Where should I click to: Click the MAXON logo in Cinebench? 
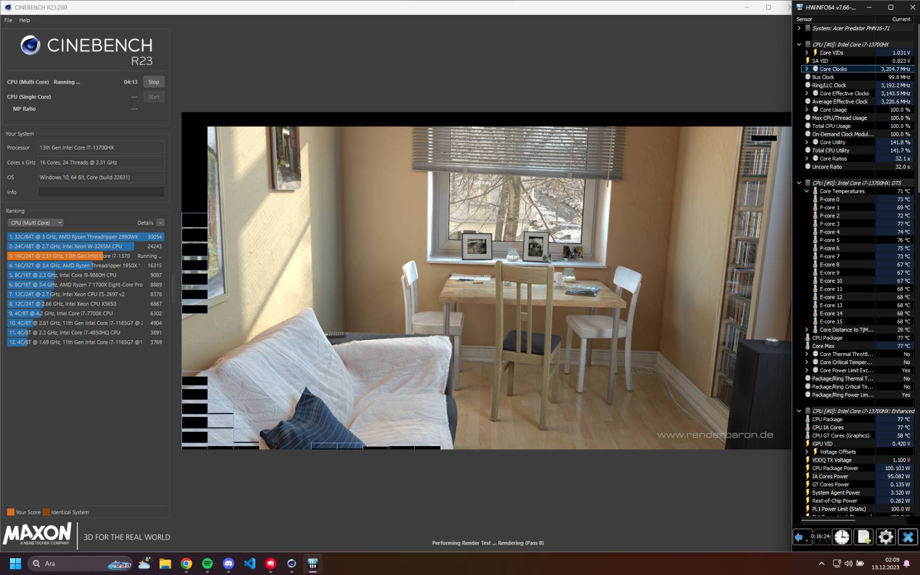pos(37,533)
